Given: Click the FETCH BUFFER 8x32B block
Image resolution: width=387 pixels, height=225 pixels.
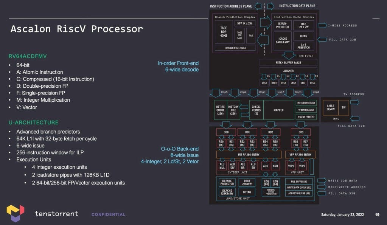Looking at the screenshot, I should [289, 62].
